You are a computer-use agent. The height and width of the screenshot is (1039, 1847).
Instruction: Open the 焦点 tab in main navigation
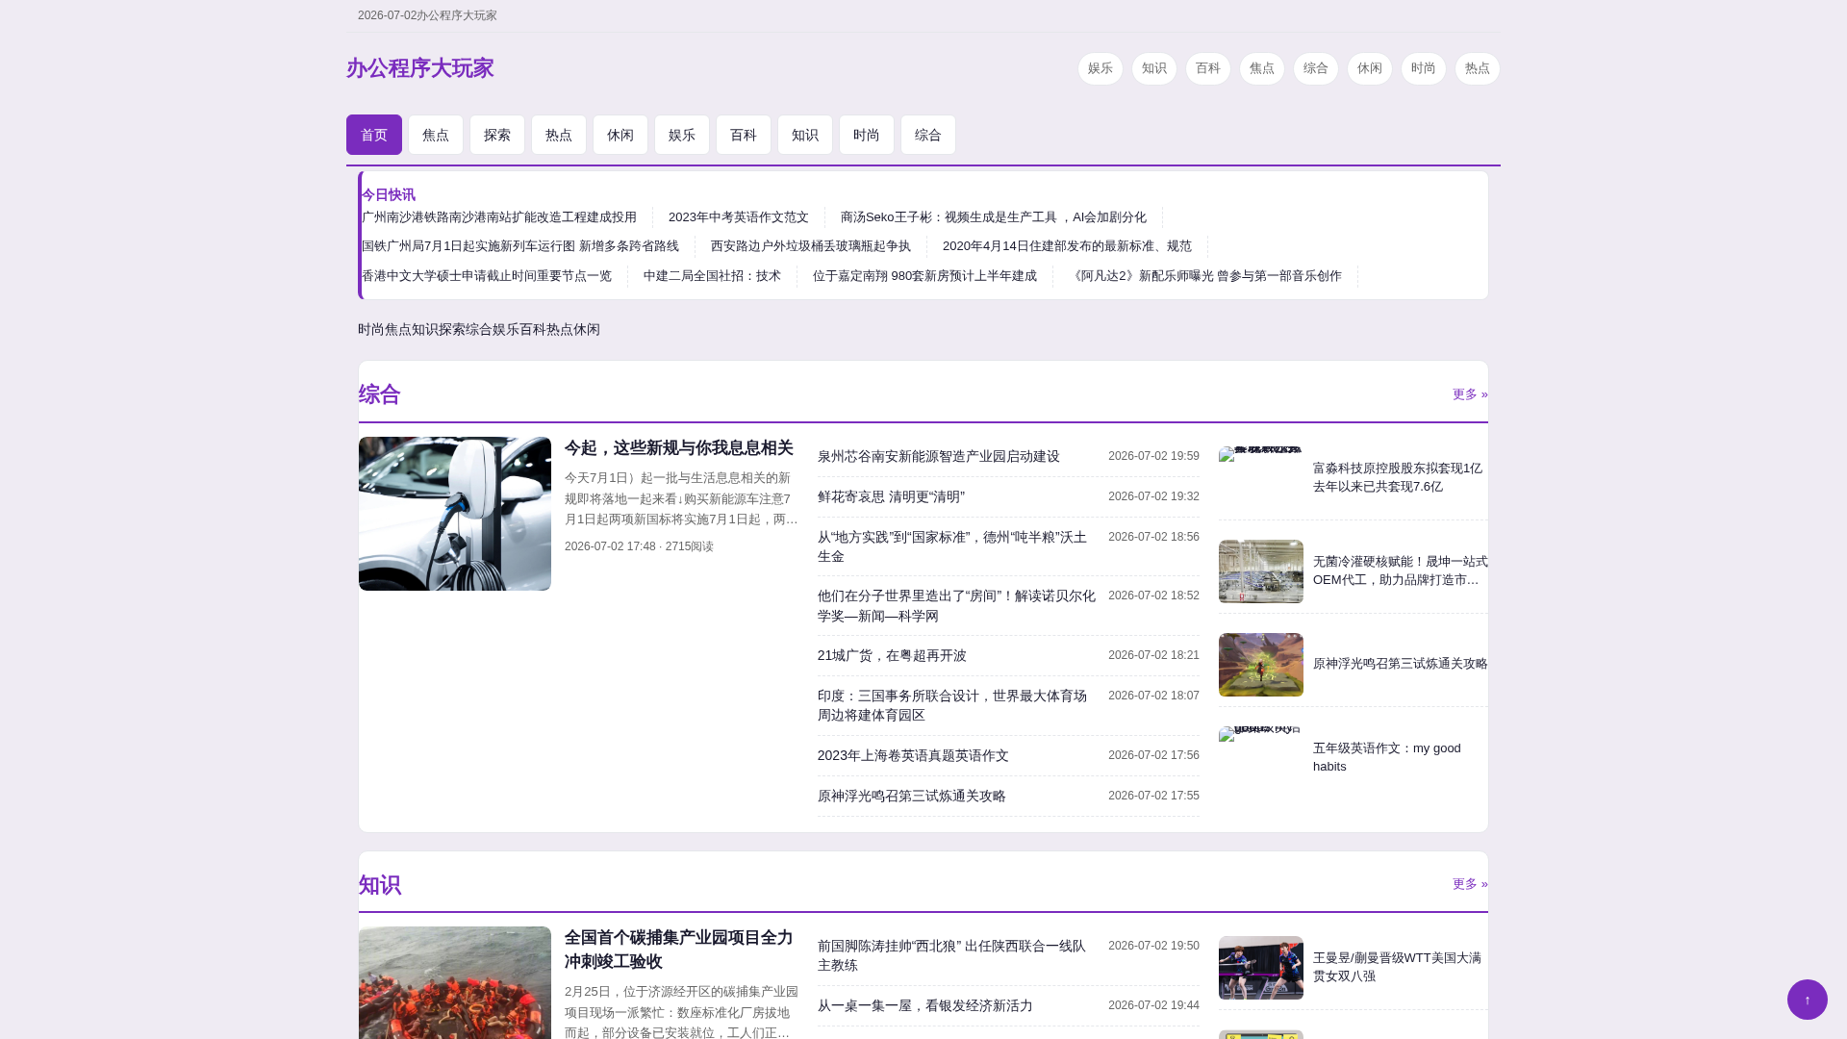[436, 135]
